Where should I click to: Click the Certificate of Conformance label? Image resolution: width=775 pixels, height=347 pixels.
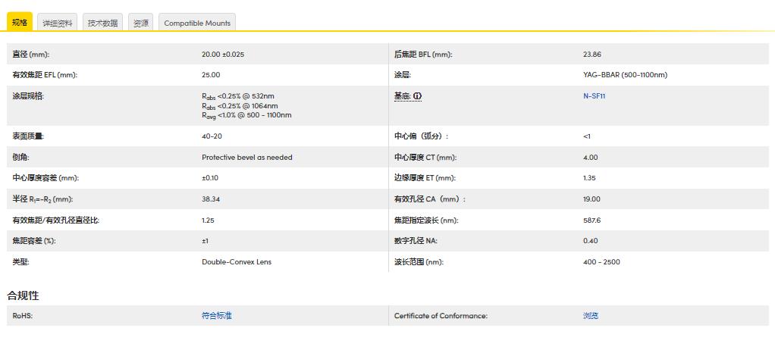pyautogui.click(x=441, y=316)
